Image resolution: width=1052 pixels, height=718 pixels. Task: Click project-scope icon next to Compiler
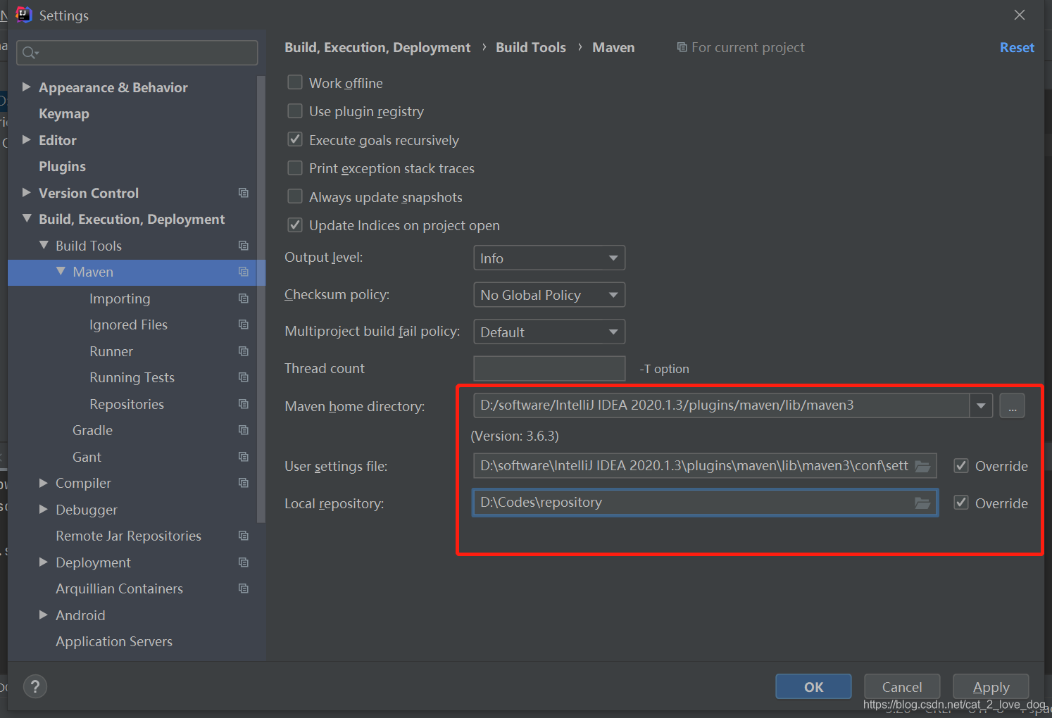click(x=244, y=483)
